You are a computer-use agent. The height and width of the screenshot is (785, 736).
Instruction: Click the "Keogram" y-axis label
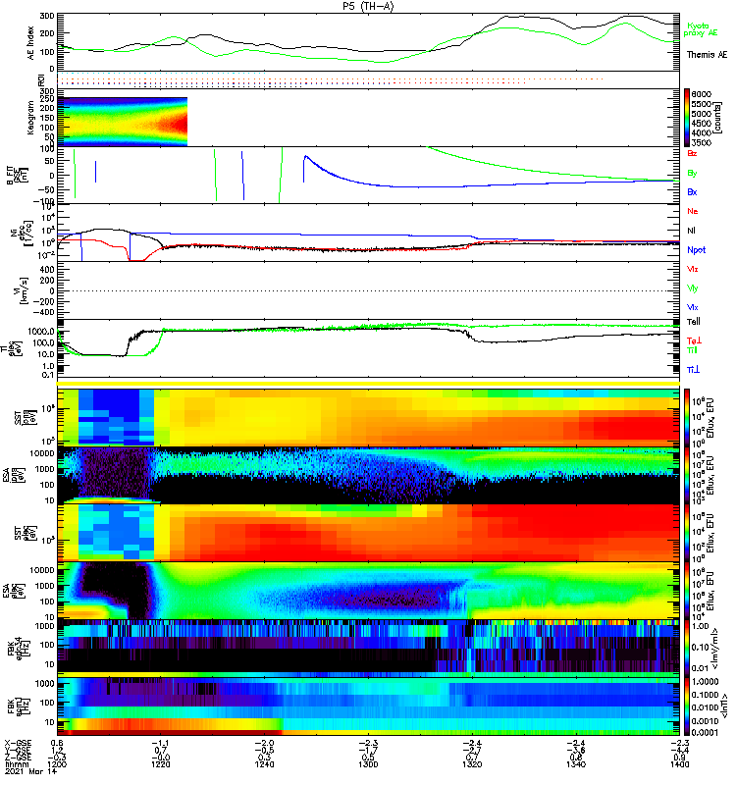click(x=31, y=117)
